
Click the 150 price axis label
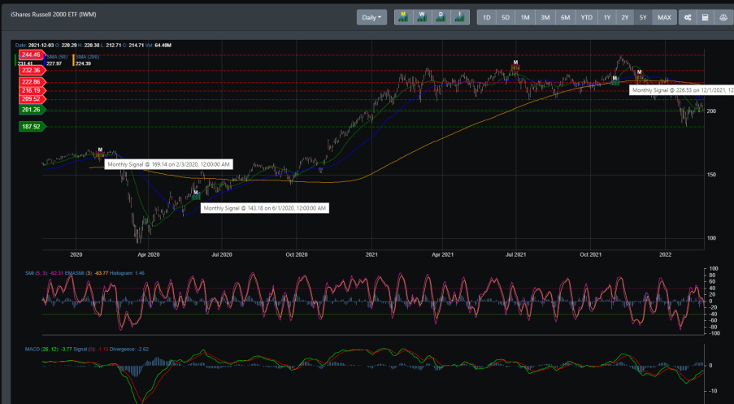711,175
